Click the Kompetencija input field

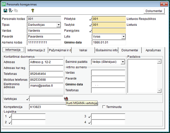click(x=63, y=107)
